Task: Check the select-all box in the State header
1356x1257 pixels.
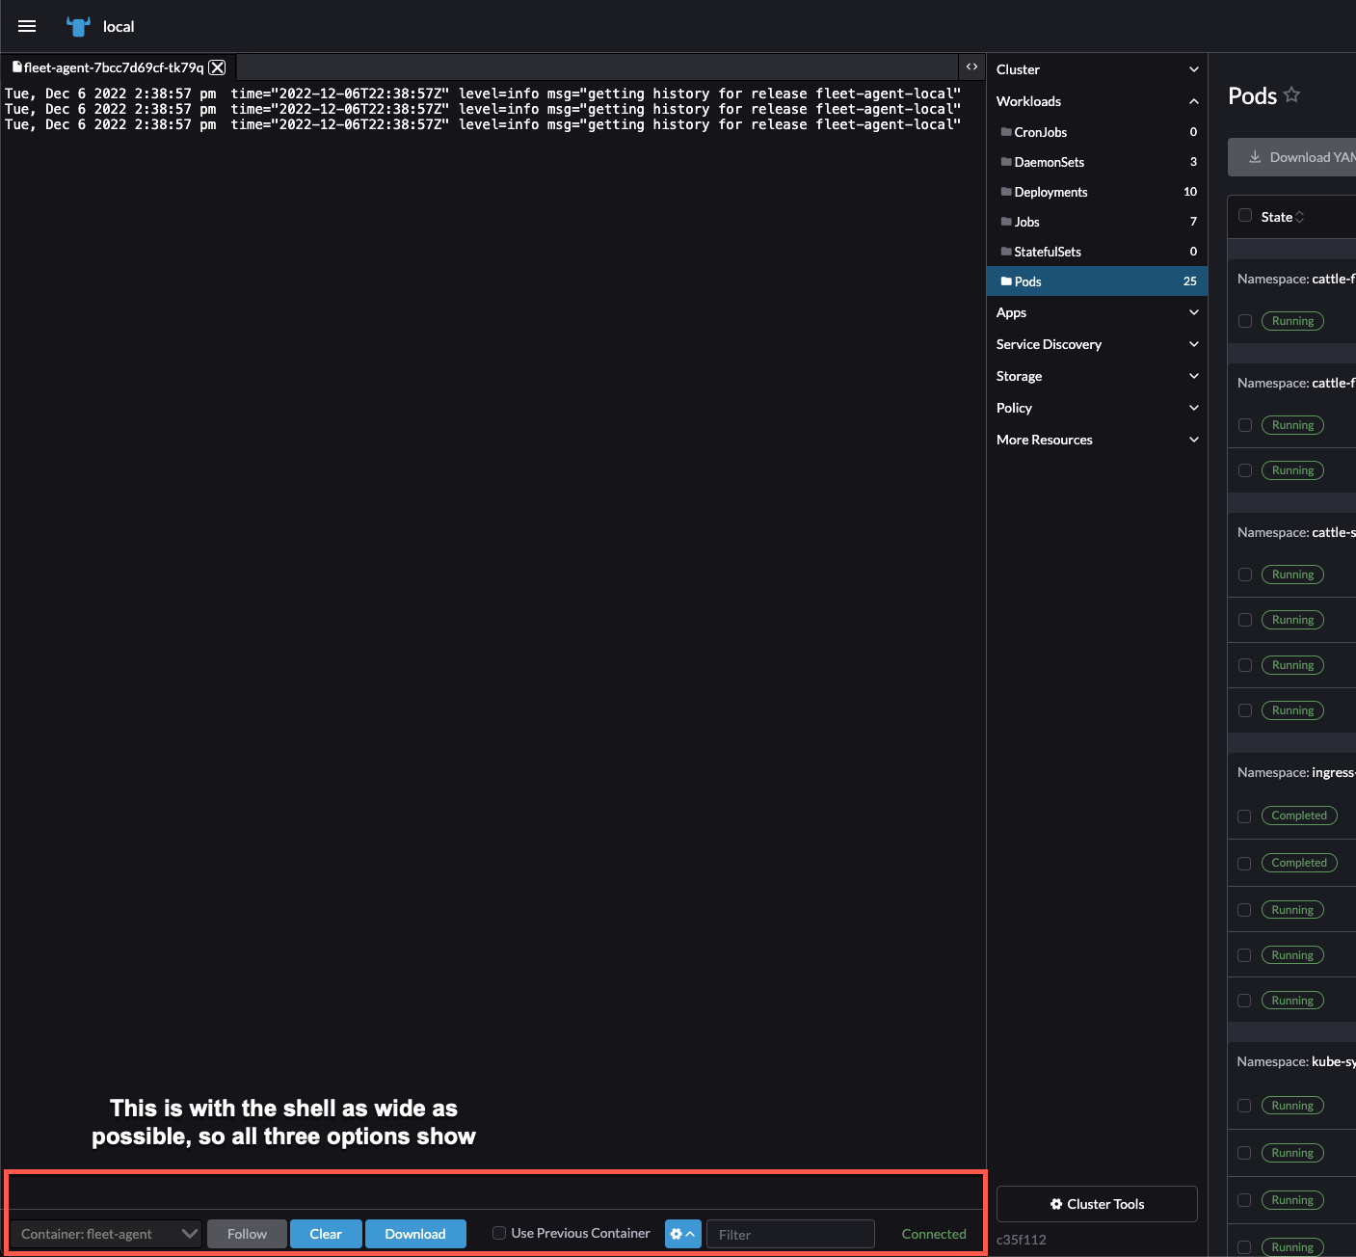Action: [1244, 216]
